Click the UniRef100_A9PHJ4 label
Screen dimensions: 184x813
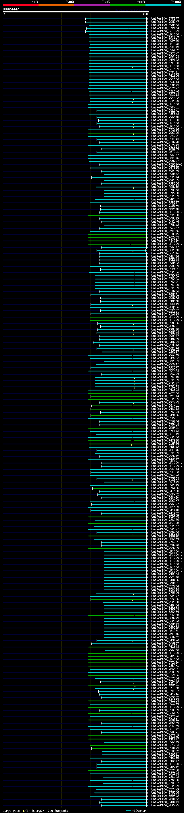pyautogui.click(x=165, y=177)
